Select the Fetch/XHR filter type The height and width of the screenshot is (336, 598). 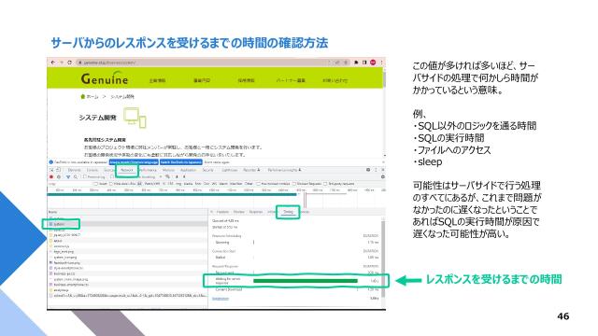click(x=152, y=184)
